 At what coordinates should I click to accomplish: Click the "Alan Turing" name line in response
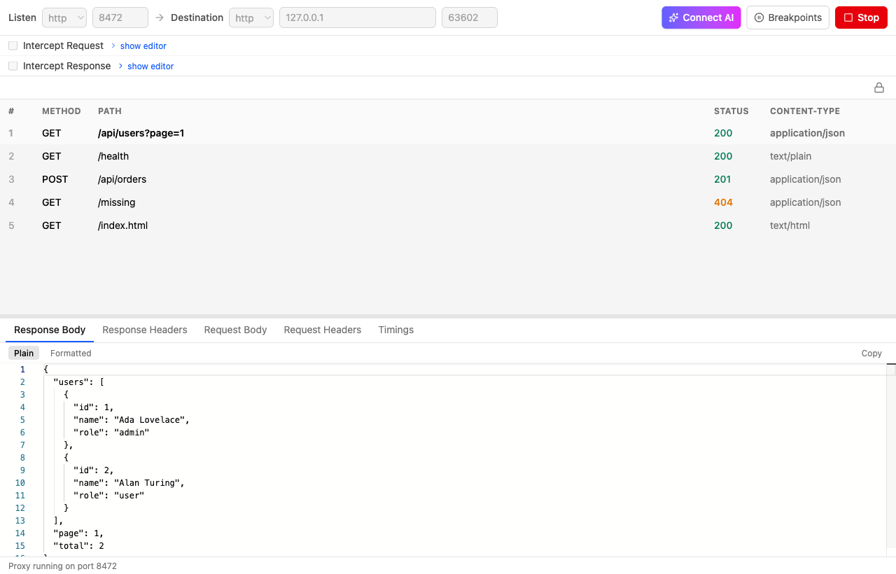click(129, 483)
